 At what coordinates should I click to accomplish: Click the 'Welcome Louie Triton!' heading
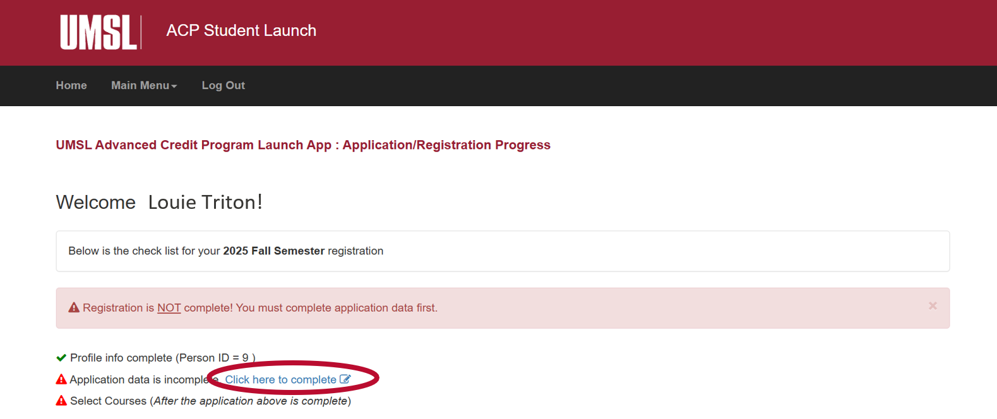tap(159, 202)
